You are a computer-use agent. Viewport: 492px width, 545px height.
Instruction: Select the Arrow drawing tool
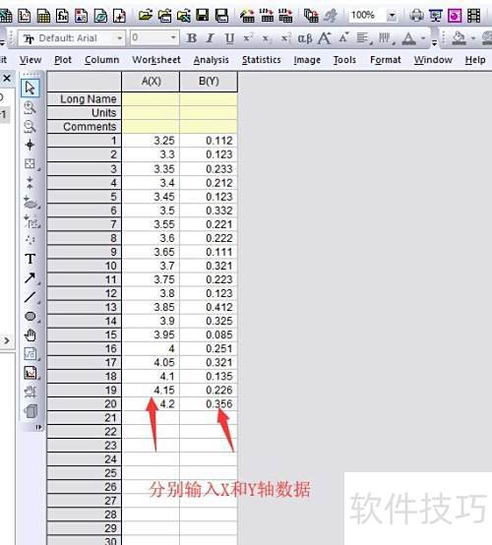pyautogui.click(x=30, y=278)
